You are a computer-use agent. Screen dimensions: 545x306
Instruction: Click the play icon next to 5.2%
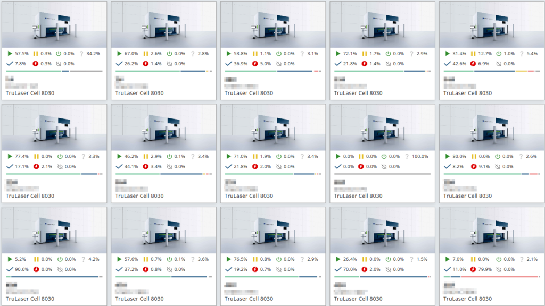10,259
